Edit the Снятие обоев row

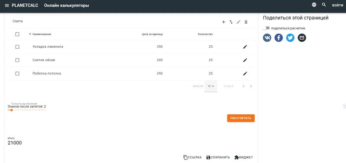(x=245, y=60)
